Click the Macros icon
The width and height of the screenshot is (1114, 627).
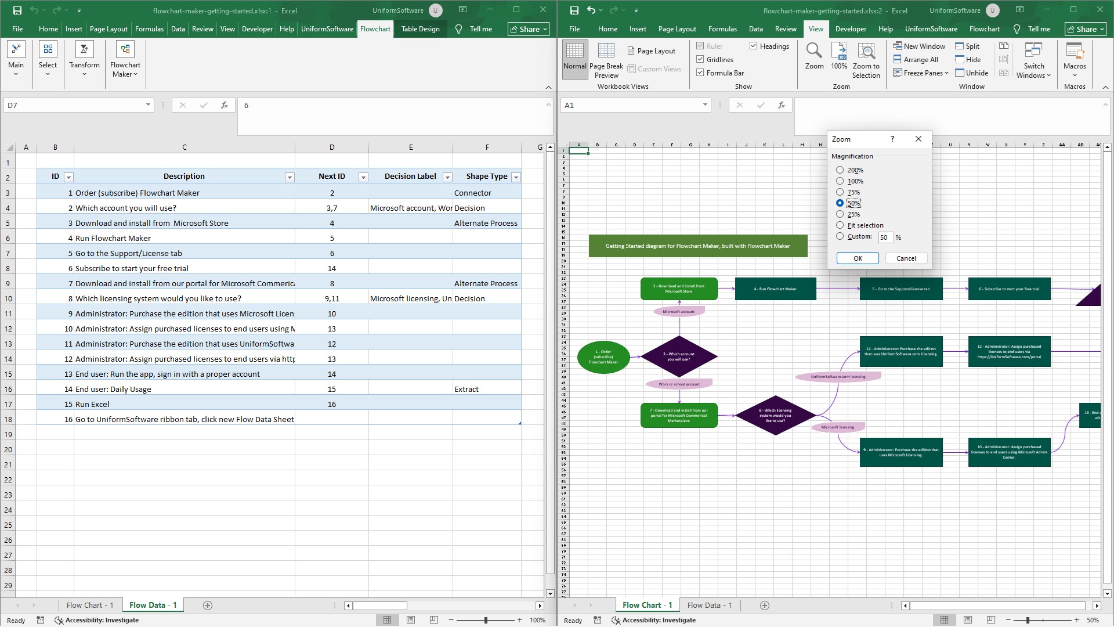coord(1075,52)
